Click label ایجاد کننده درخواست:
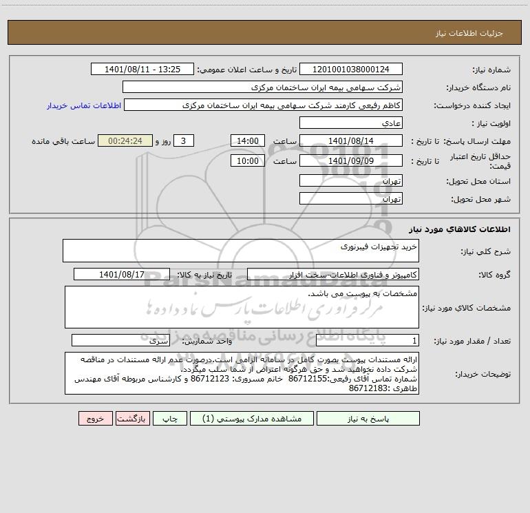530x513 pixels. tap(472, 106)
